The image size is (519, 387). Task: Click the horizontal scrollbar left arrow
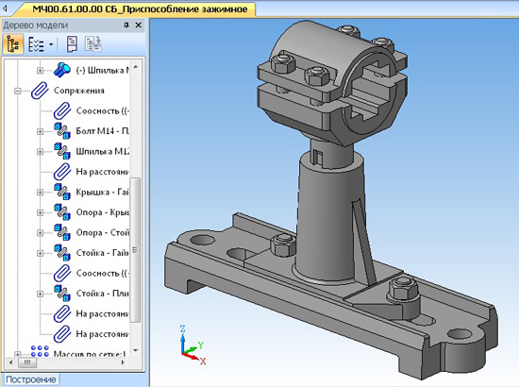(x=10, y=362)
